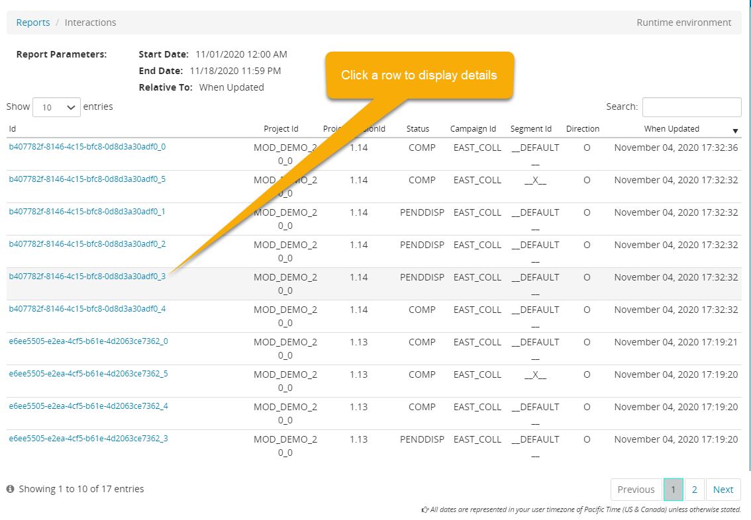Viewport: 751px width, 520px height.
Task: Sort by Direction column header
Action: point(582,129)
